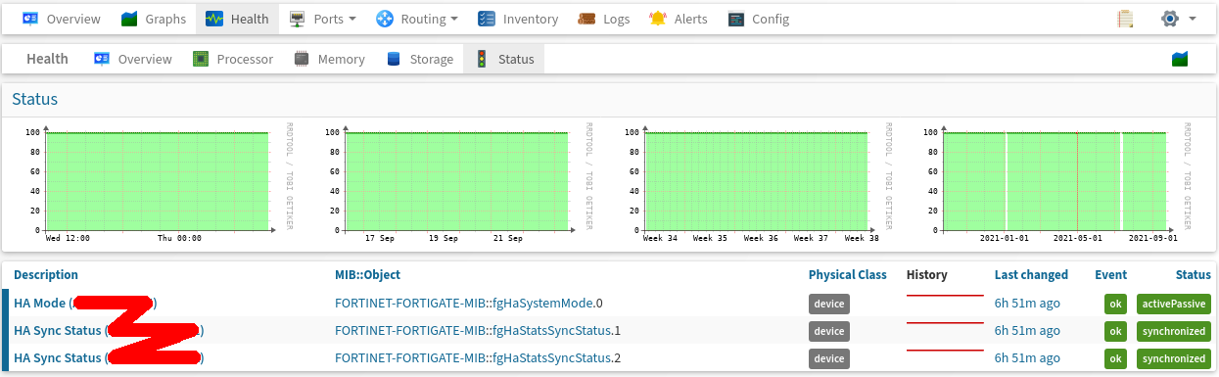Click '6h 51m ago' in fgHaStatsSyncStatus.1 row
The image size is (1219, 377).
click(x=1027, y=331)
